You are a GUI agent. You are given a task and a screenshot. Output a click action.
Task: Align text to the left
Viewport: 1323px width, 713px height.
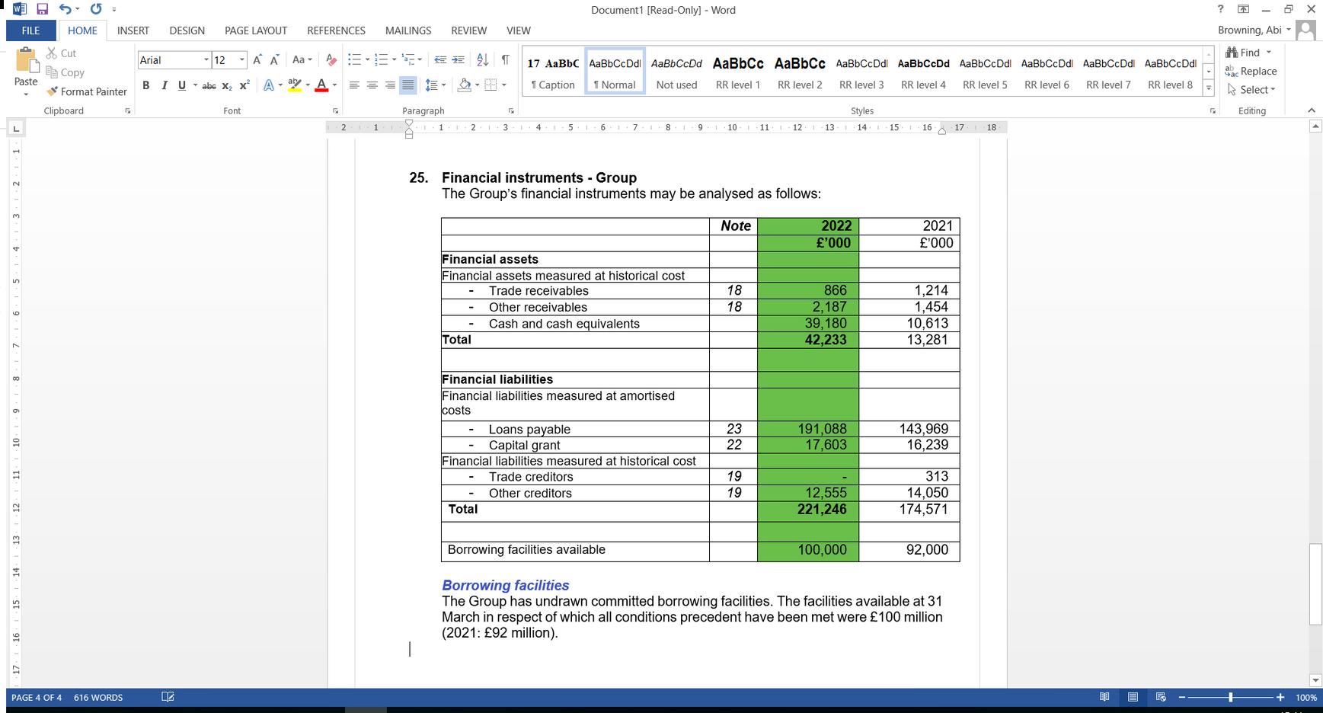pyautogui.click(x=354, y=85)
